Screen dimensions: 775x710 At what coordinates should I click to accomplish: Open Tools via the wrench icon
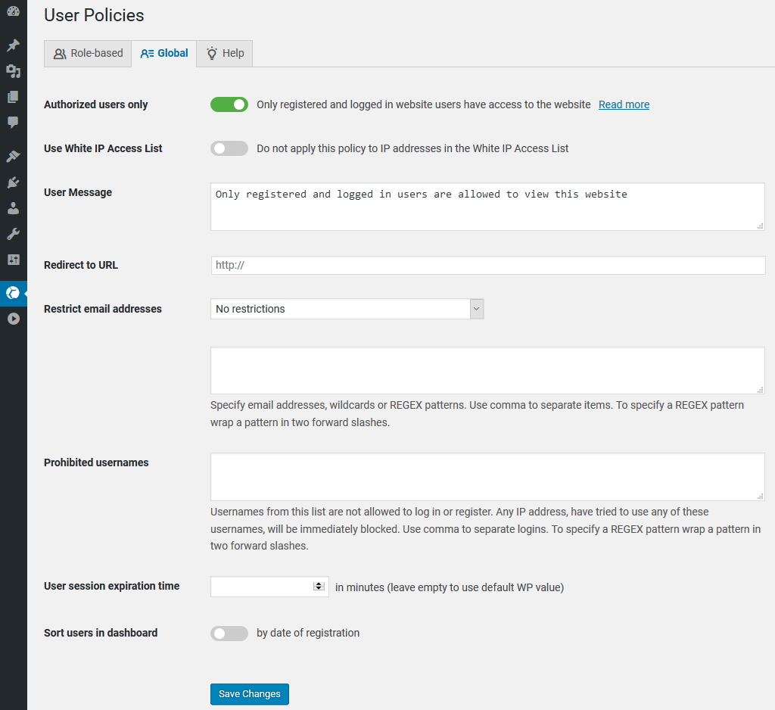pos(13,234)
